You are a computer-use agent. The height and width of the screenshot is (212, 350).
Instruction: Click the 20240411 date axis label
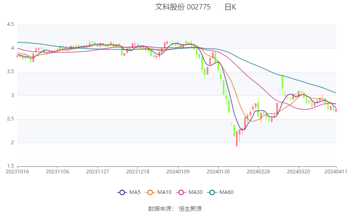coord(336,172)
